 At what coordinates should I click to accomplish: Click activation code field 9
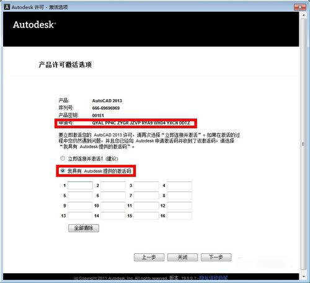click(80, 206)
